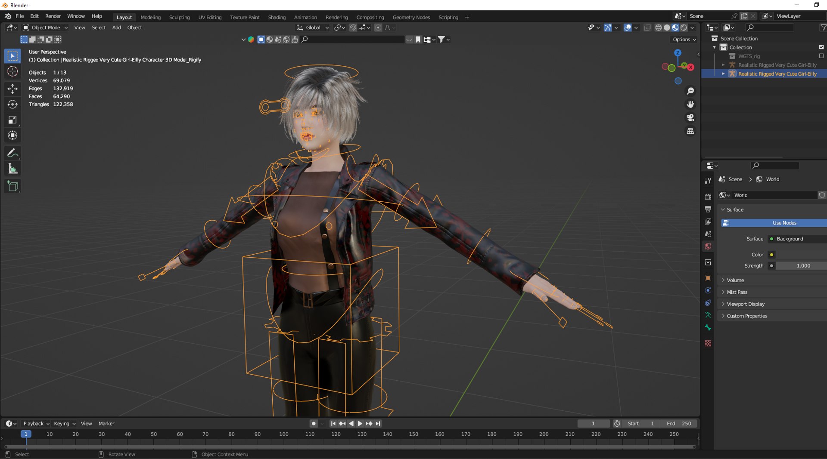Image resolution: width=827 pixels, height=459 pixels.
Task: Select the Scale tool
Action: pyautogui.click(x=12, y=120)
